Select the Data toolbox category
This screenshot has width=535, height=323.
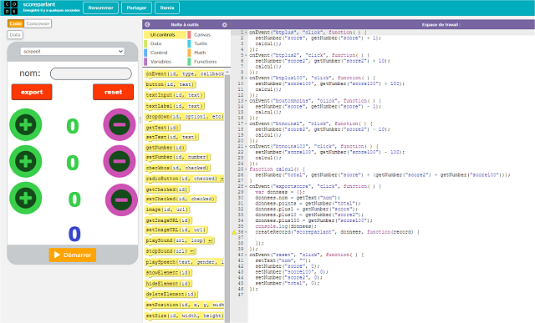(165, 43)
